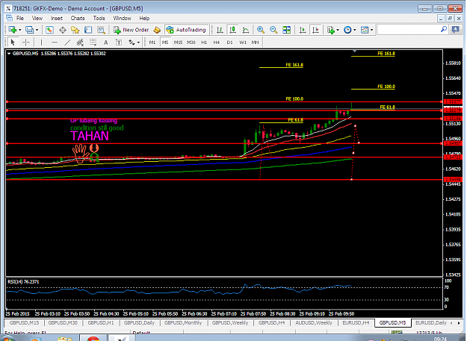The width and height of the screenshot is (467, 341).
Task: Switch timeframe to M15
Action: (x=178, y=43)
